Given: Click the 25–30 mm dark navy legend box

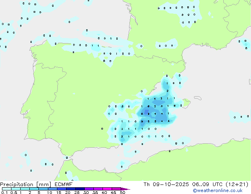Looking at the screenshot, I should (x=80, y=189).
